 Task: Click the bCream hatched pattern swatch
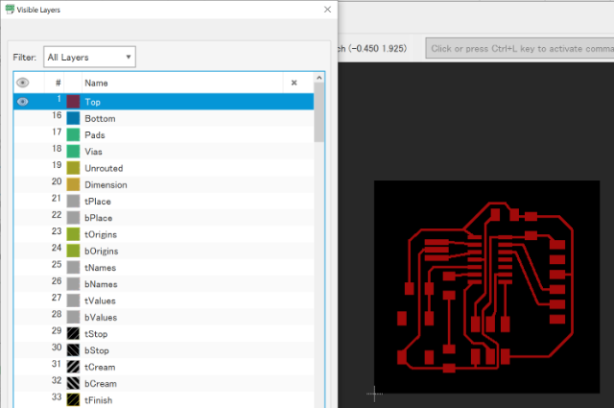[73, 383]
